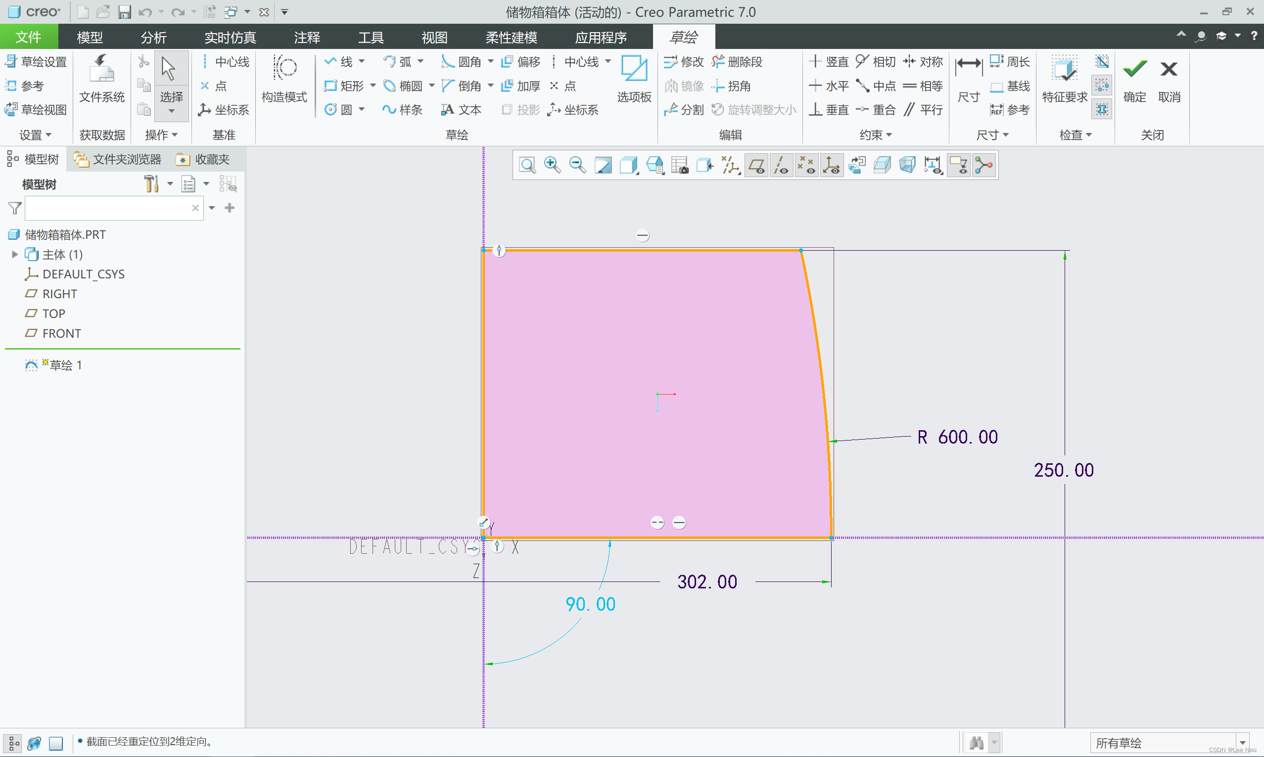Click the 修改 modify tool

(x=684, y=62)
